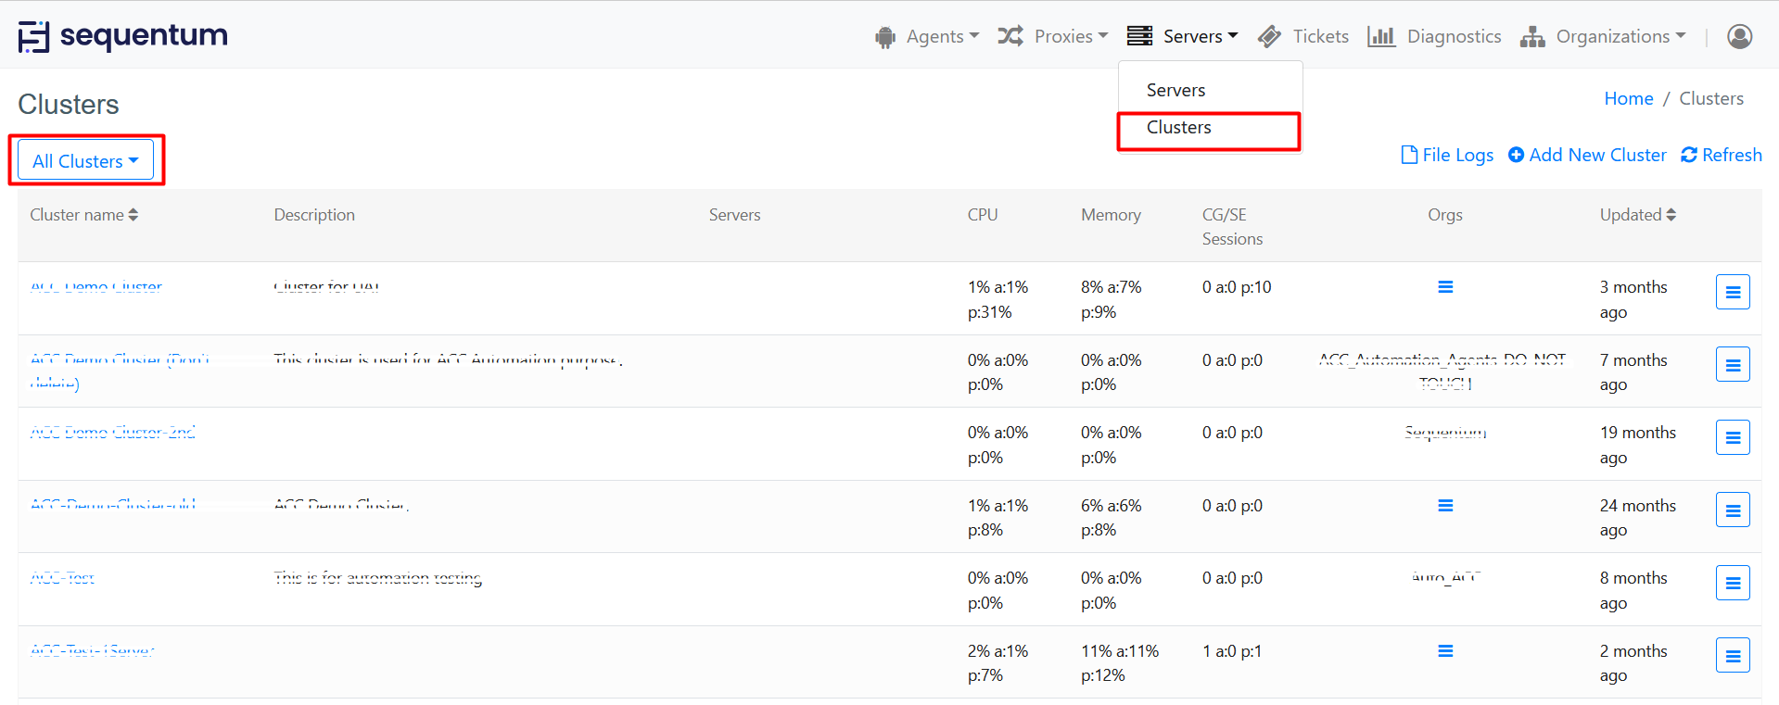Open the user account profile icon
Image resolution: width=1779 pixels, height=705 pixels.
click(x=1739, y=36)
